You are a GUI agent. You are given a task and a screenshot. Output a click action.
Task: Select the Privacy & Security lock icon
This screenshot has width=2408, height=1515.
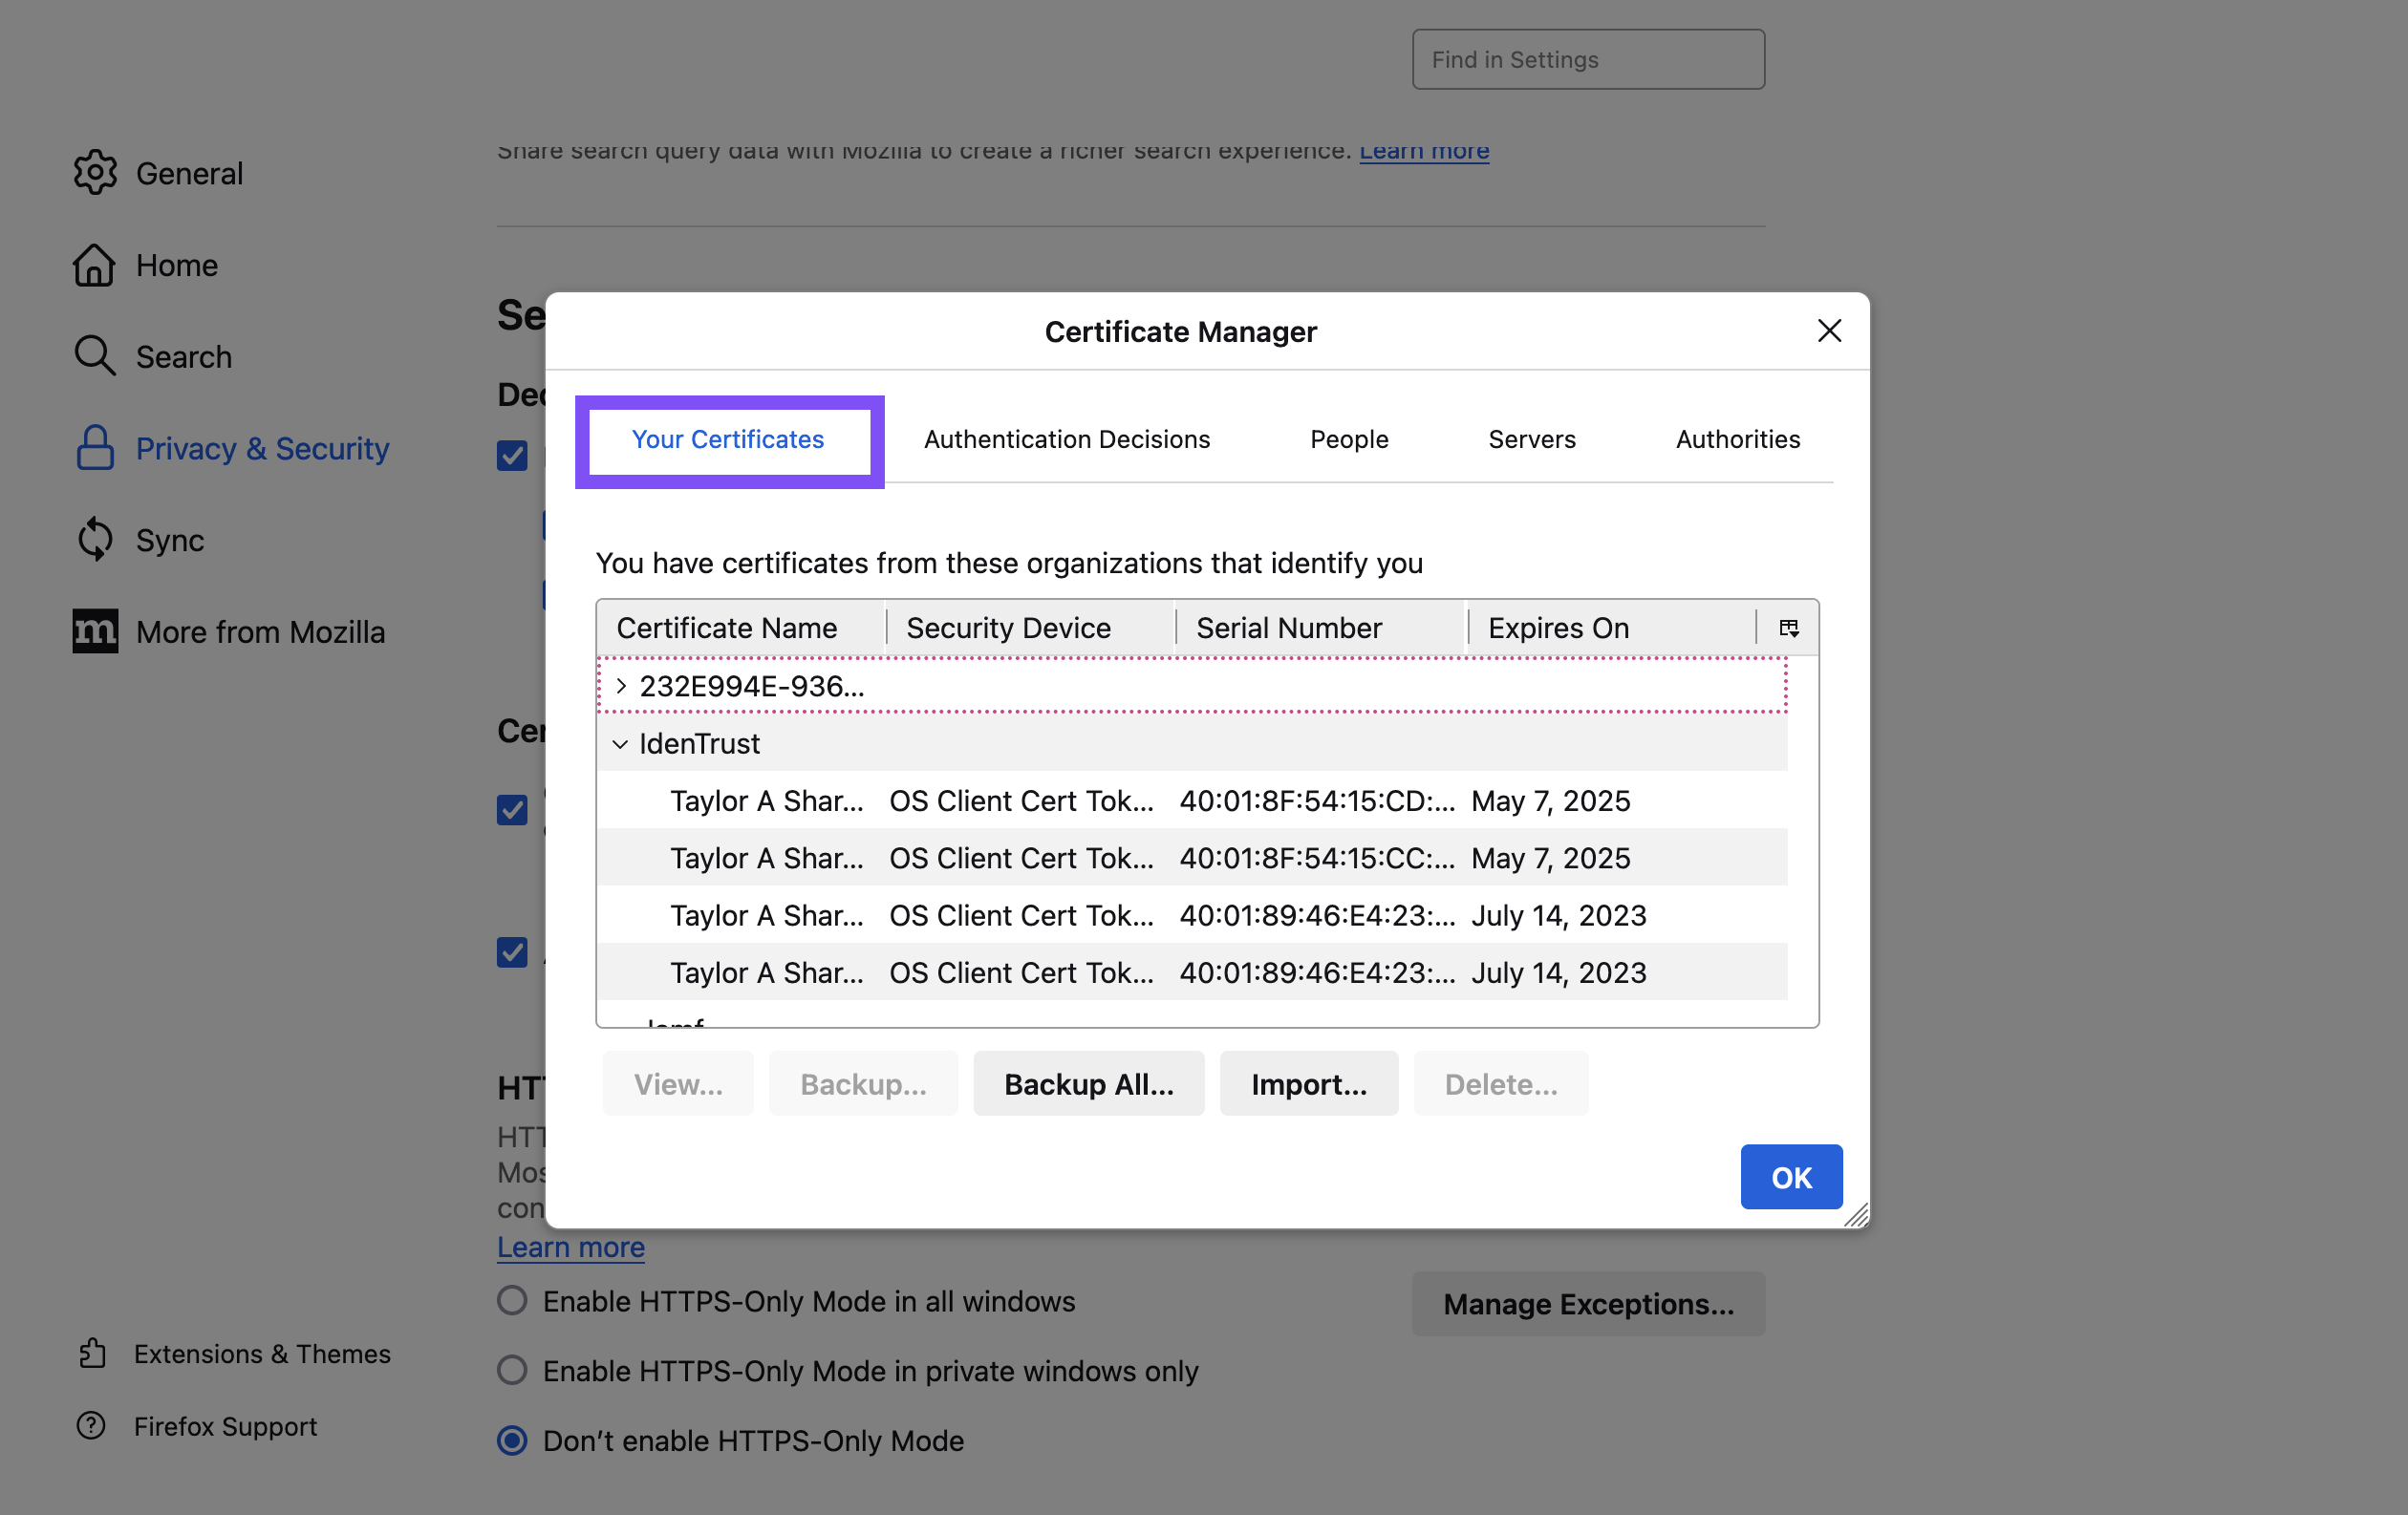click(95, 448)
